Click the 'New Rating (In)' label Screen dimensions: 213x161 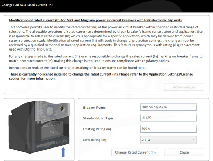pyautogui.click(x=95, y=140)
